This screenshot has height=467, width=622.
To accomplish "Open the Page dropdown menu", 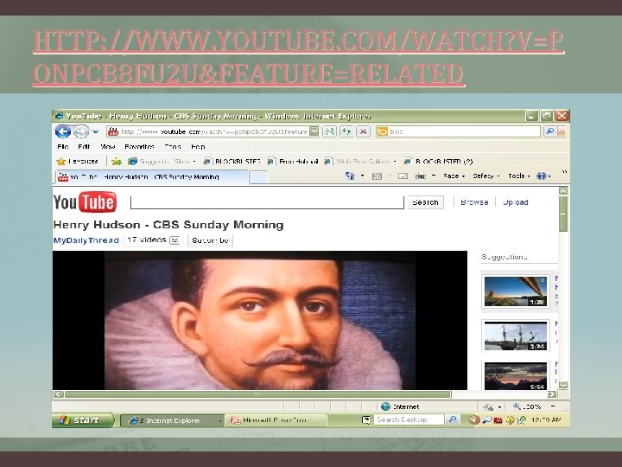I will point(454,176).
